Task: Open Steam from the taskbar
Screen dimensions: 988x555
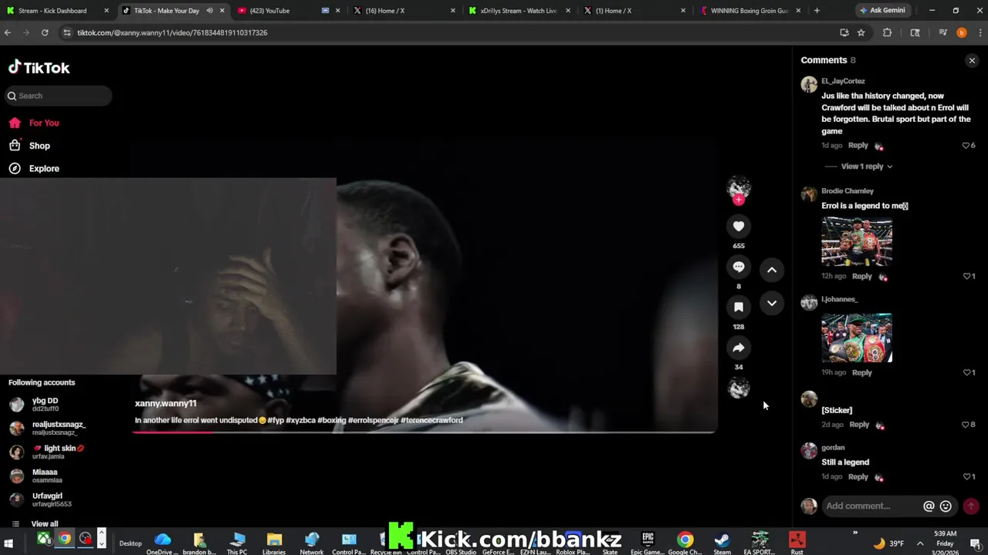Action: pos(722,542)
